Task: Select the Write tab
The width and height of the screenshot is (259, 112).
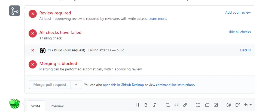Action: click(x=36, y=106)
